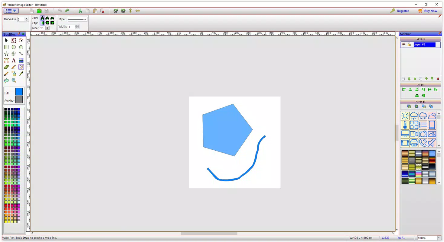
Task: Select the Zoom magnifier tool
Action: click(x=14, y=80)
